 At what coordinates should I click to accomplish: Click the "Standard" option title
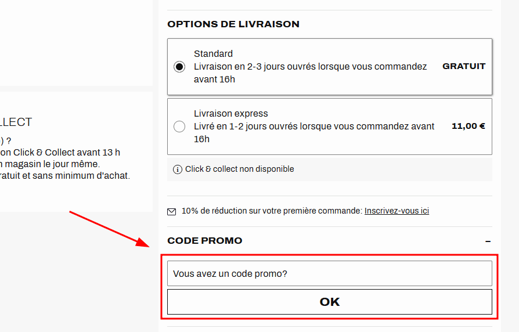[x=213, y=54]
